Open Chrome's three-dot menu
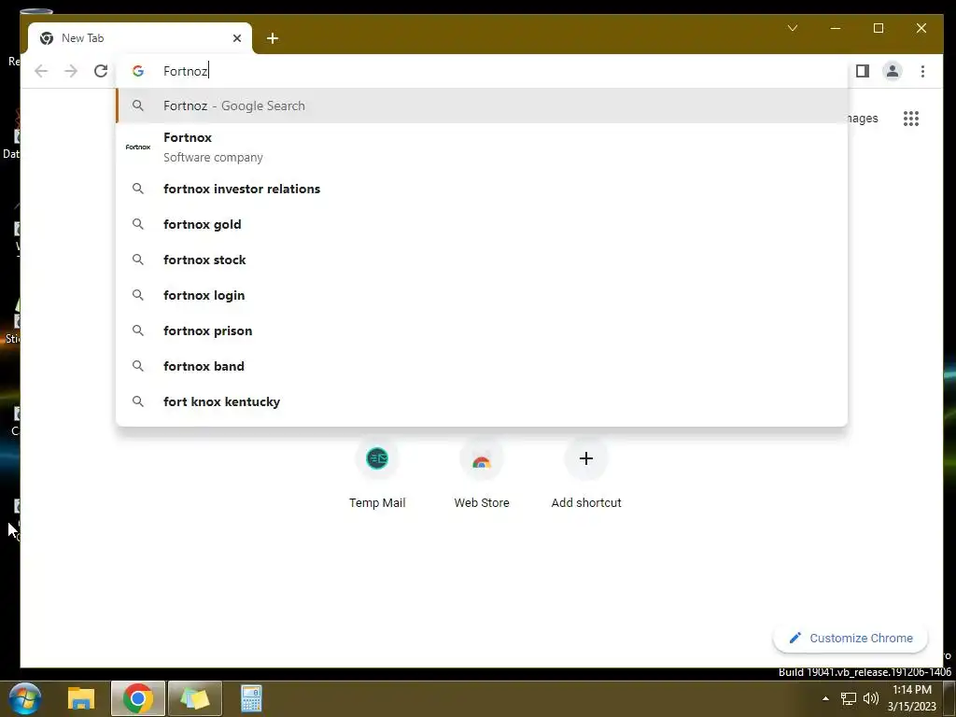The width and height of the screenshot is (956, 717). coord(922,71)
